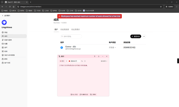Screen dimensions: 179x107
Task: Click the 帐户类型 column header
Action: [x=112, y=42]
